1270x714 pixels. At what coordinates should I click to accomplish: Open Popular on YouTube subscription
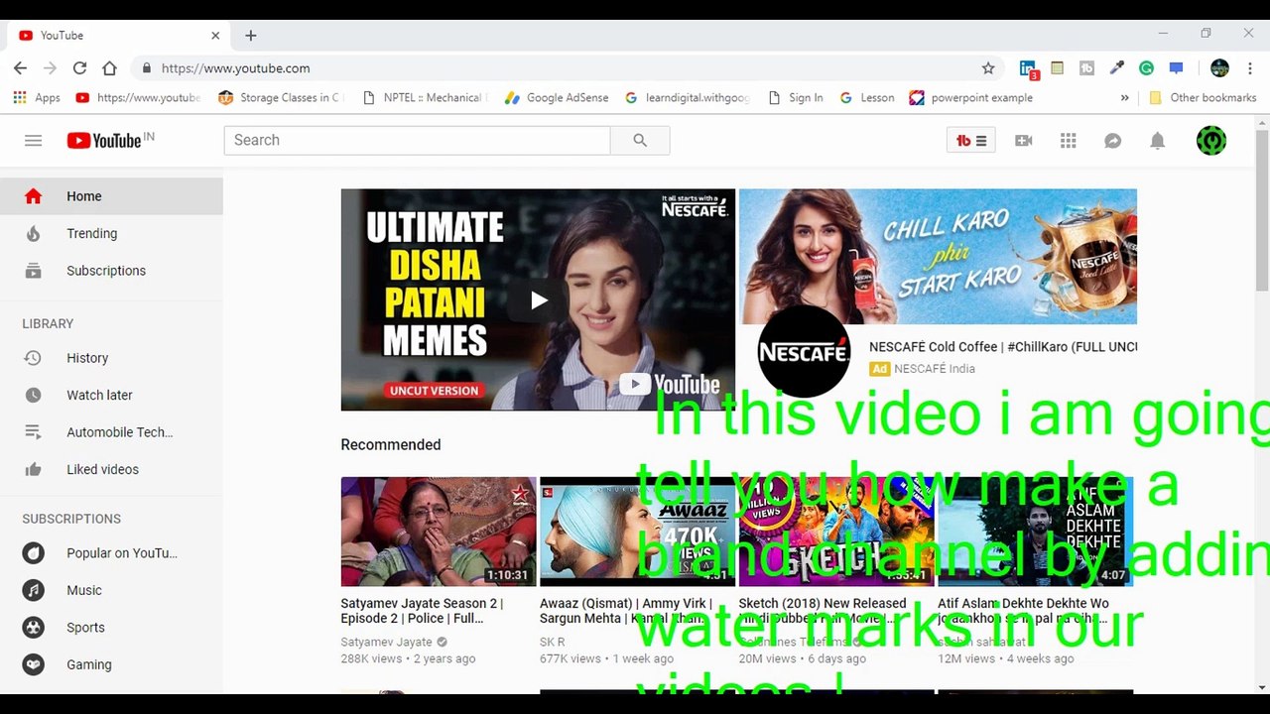(111, 553)
